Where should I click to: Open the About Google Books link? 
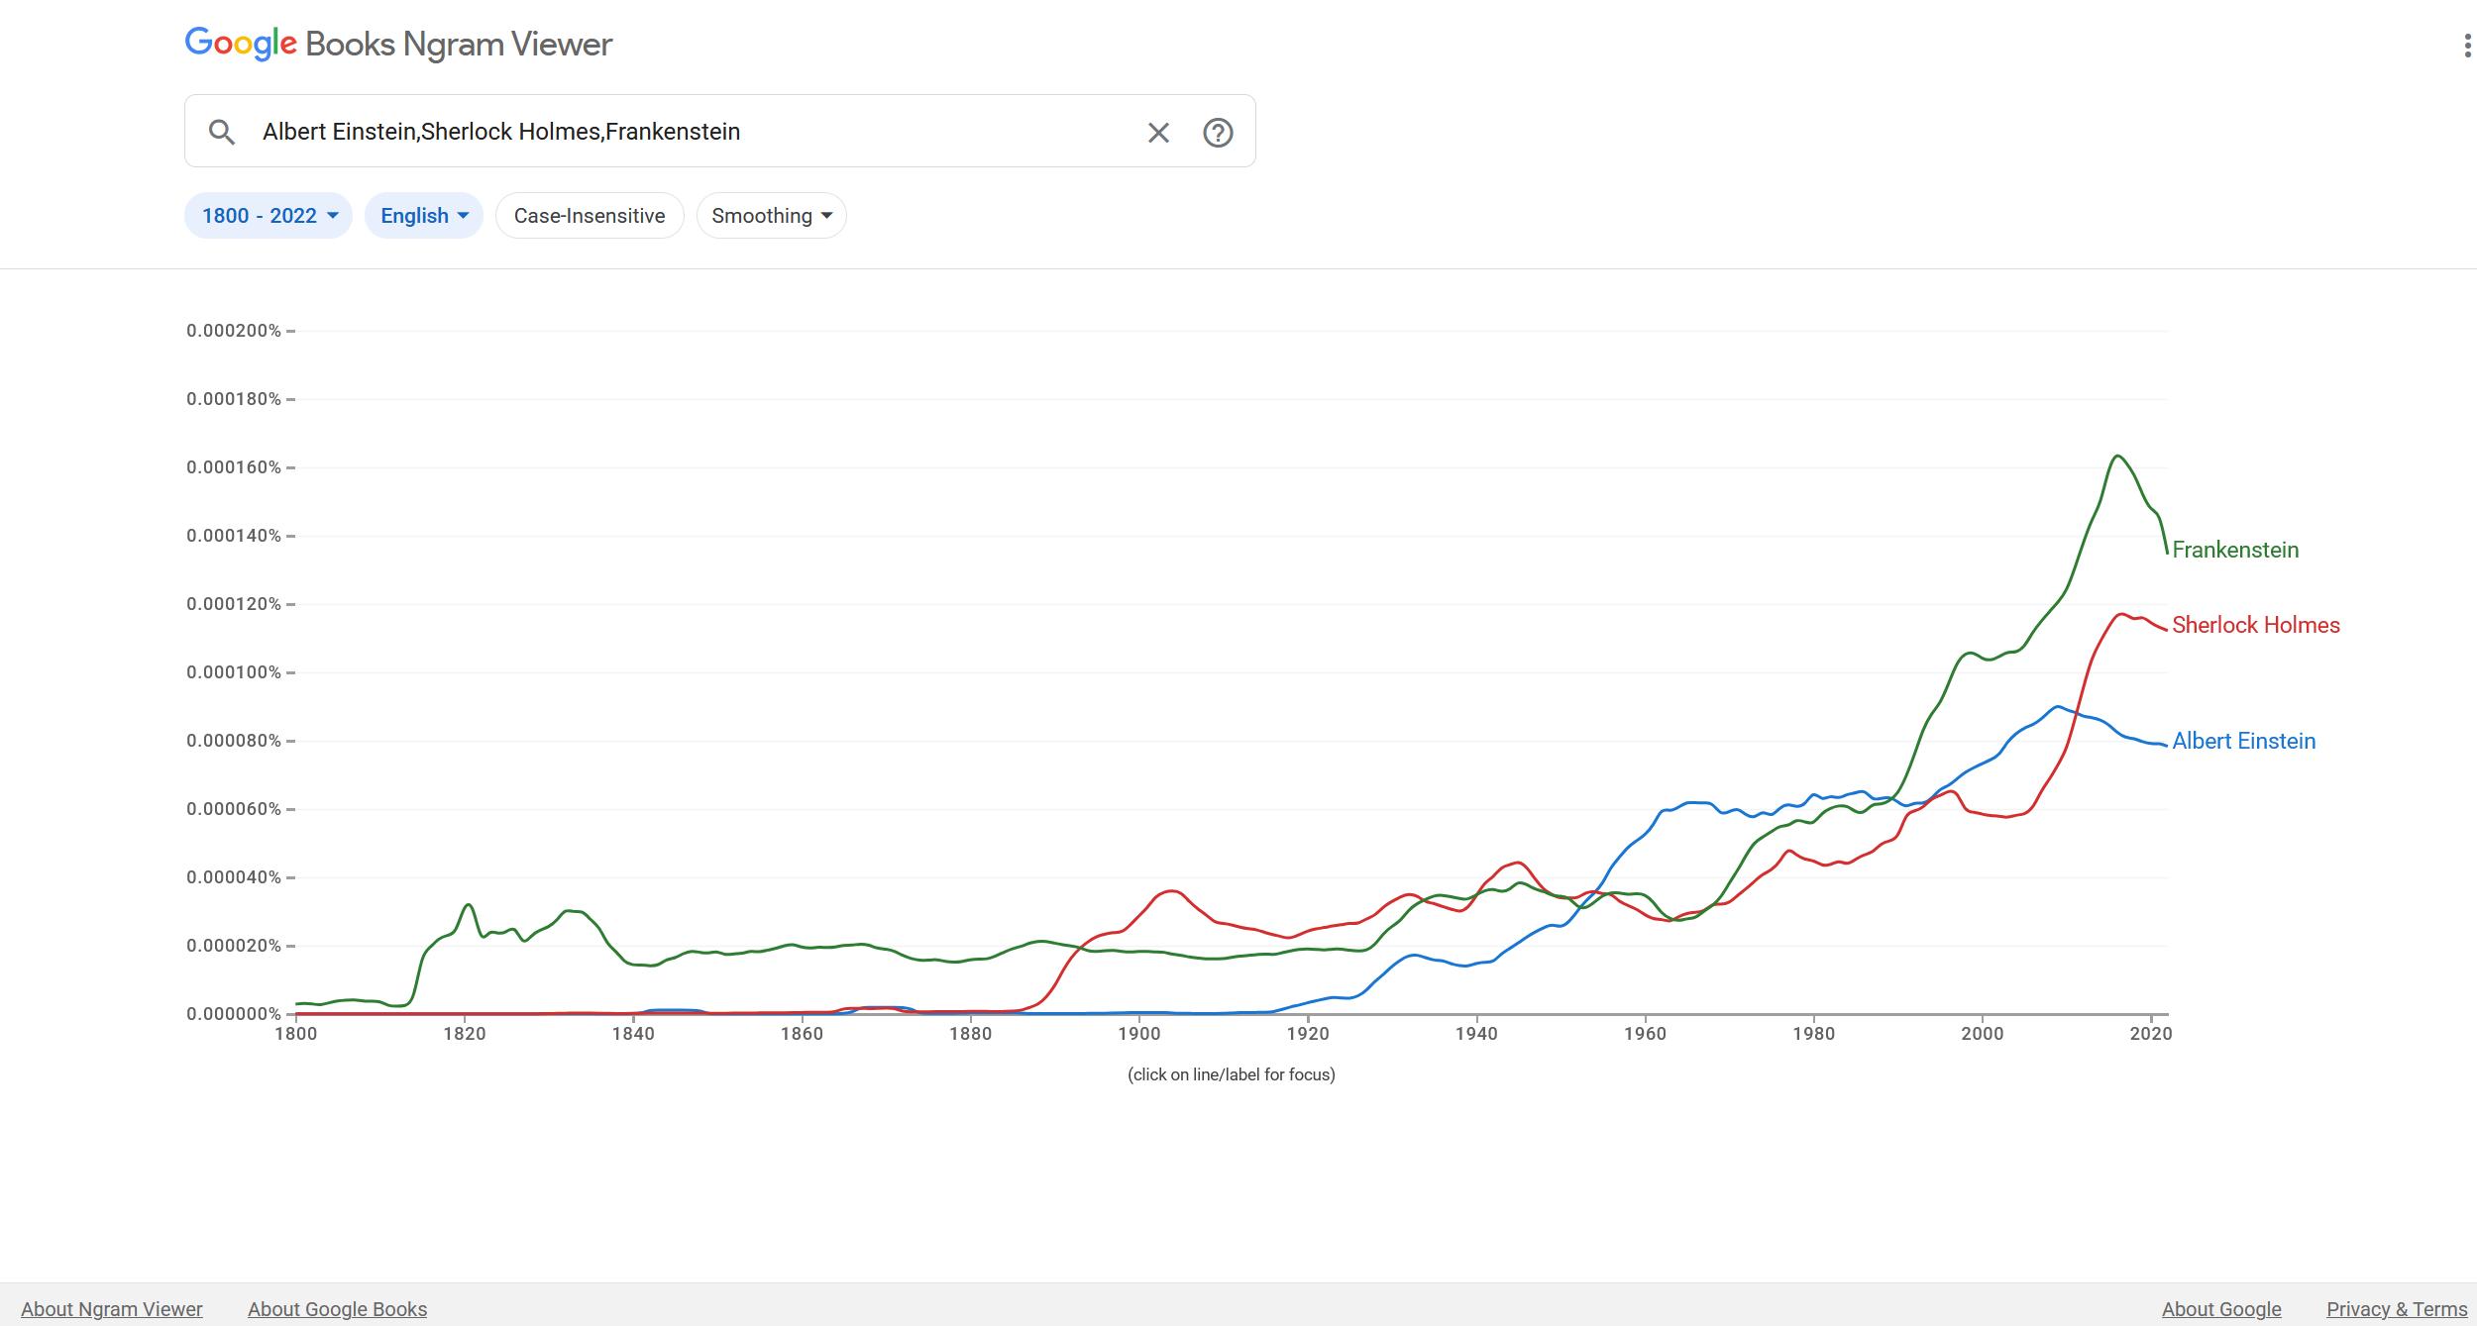click(337, 1309)
